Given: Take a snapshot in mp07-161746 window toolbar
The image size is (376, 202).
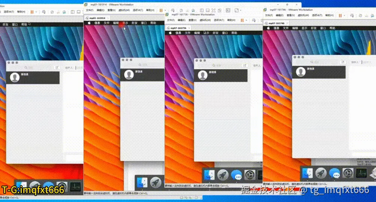Looking at the screenshot, I should point(360,15).
